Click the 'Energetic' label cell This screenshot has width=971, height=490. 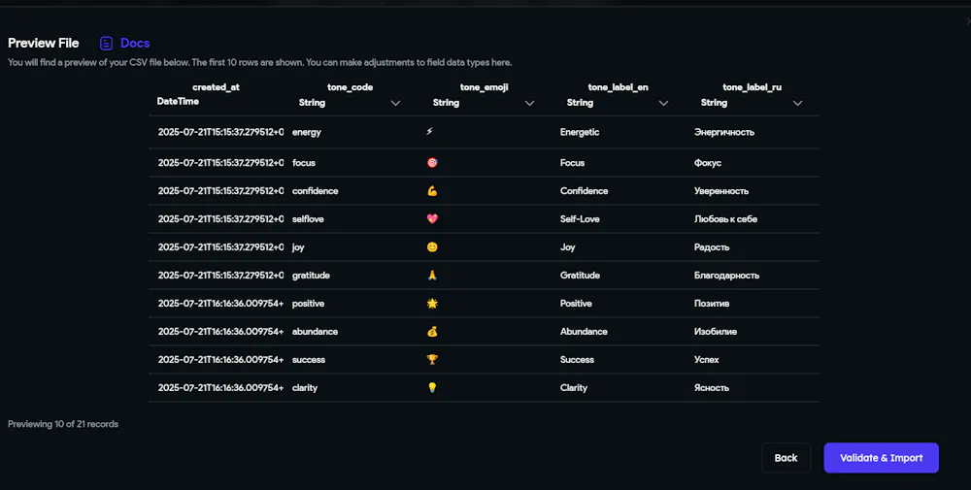click(x=580, y=132)
